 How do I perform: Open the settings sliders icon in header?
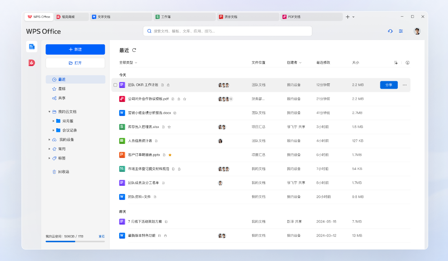[x=401, y=31]
